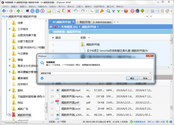Open the 文件(F) menu
Viewport: 174px width, 125px height.
[x=6, y=6]
